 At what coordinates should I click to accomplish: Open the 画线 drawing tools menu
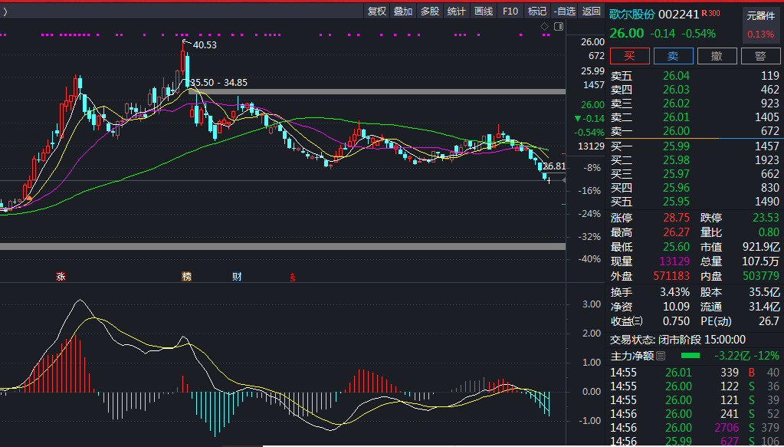[484, 11]
